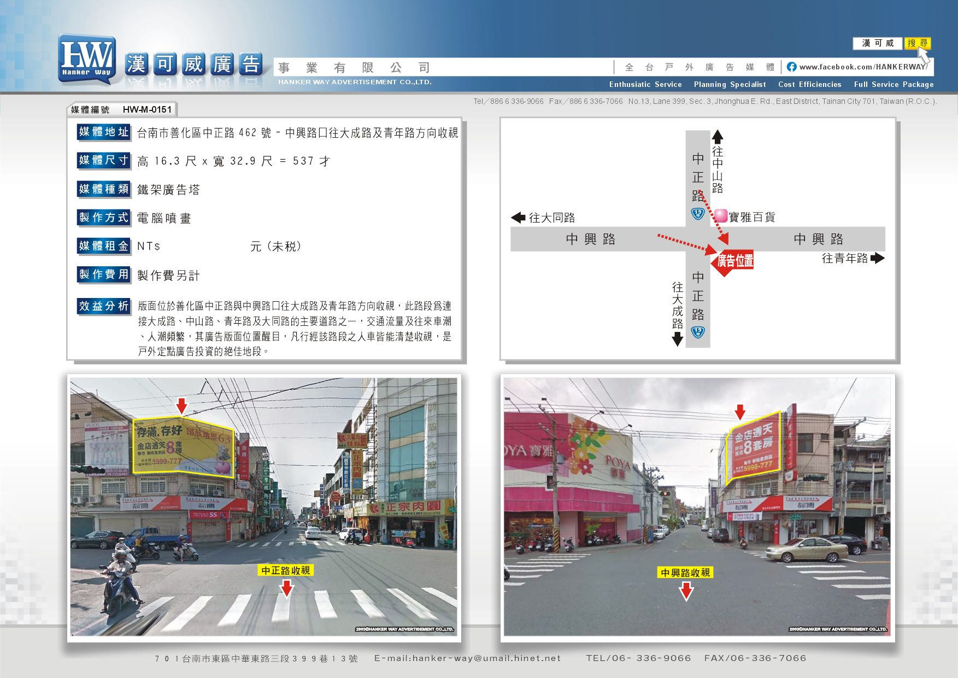
Task: Click the 媒體地址 label
Action: pyautogui.click(x=103, y=132)
